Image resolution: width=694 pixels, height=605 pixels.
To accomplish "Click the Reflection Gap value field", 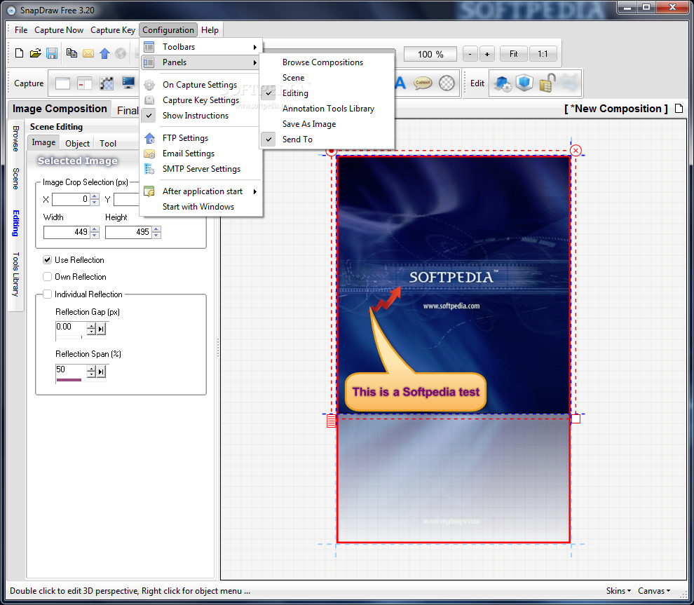I will [x=70, y=327].
